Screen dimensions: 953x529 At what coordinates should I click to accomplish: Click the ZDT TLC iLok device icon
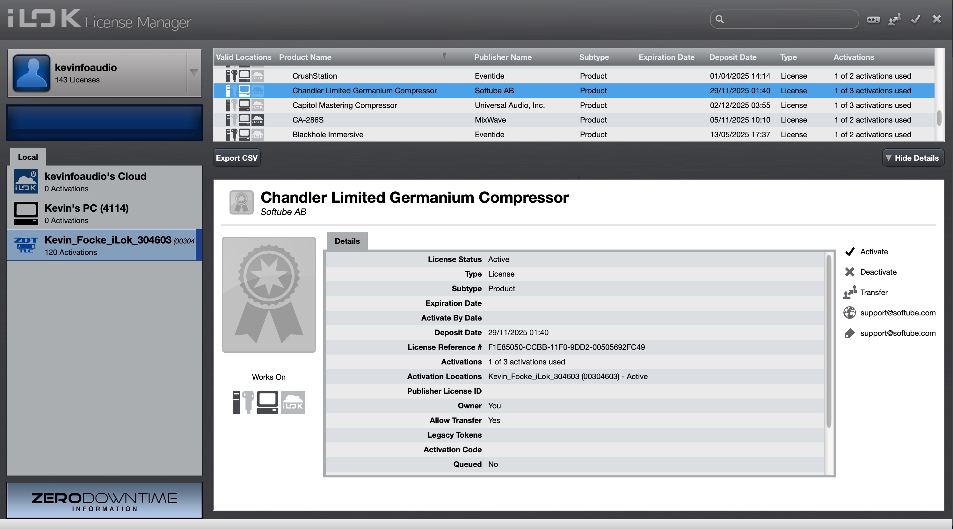(x=26, y=245)
